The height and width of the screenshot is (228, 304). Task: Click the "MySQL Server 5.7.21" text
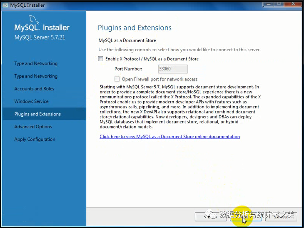tap(40, 37)
